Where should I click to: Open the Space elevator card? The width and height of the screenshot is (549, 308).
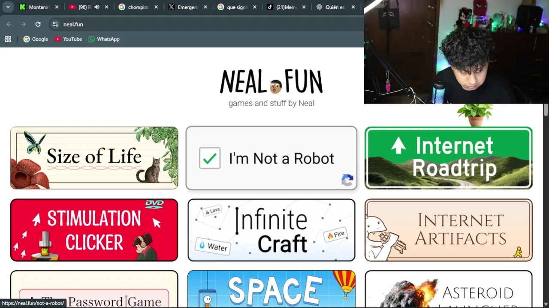(x=271, y=289)
